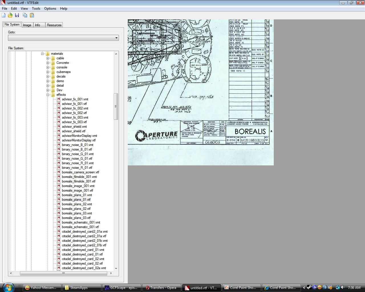Click file icon for advisor_shield.vtf
Viewport: 365px width, 292px height.
point(58,131)
